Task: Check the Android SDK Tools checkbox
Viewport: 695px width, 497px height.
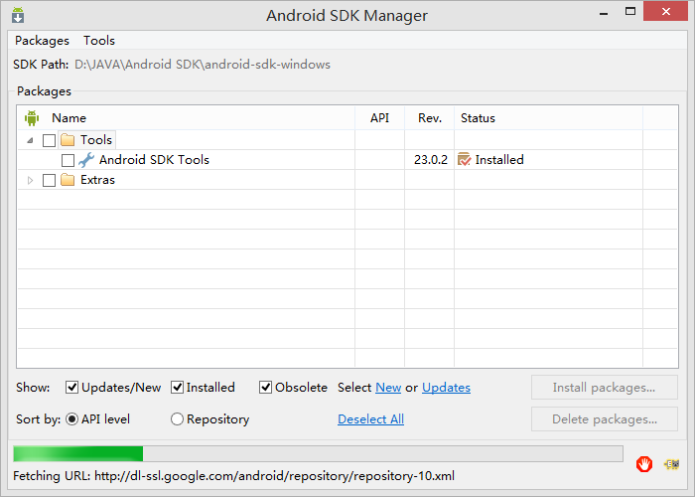Action: 68,160
